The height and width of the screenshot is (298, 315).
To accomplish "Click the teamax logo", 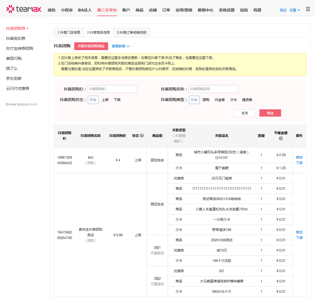I will pos(24,9).
